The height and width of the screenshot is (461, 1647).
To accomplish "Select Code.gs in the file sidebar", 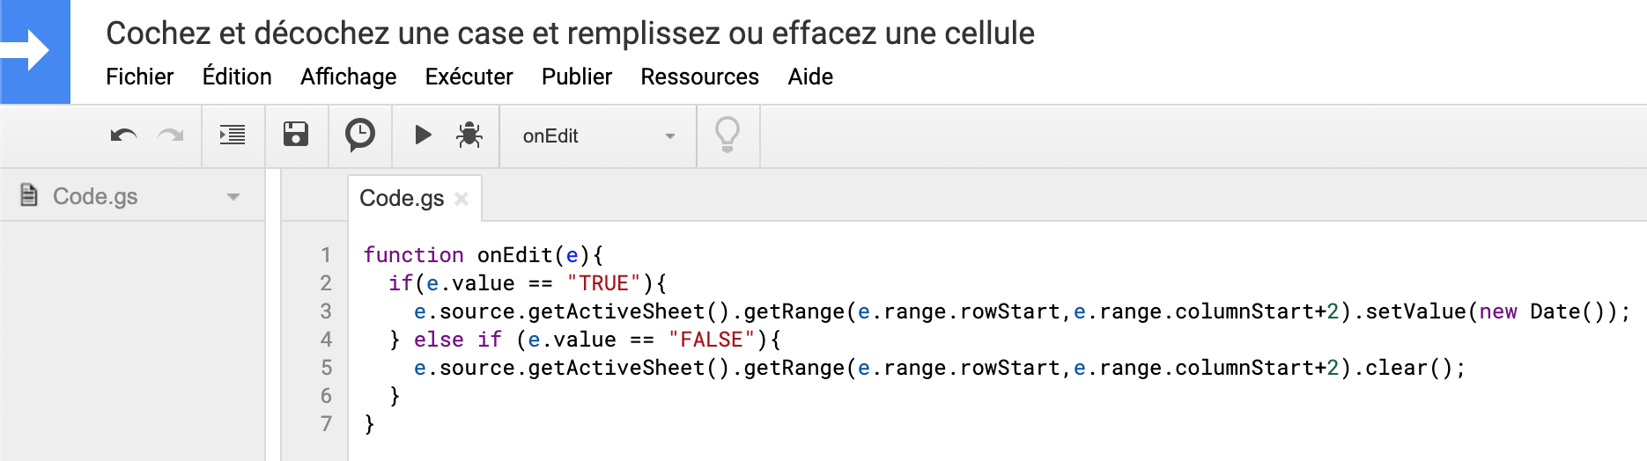I will click(95, 197).
